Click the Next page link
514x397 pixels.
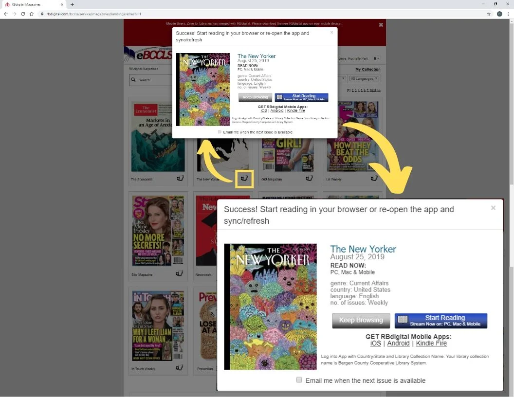[x=375, y=90]
